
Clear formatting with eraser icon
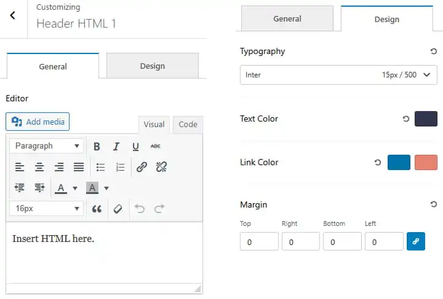118,209
